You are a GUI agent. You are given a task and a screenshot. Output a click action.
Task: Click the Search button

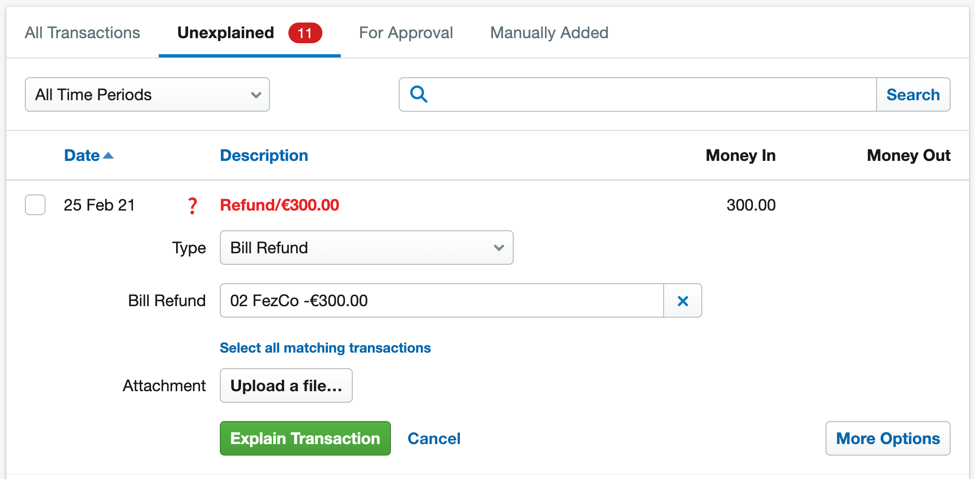pyautogui.click(x=913, y=94)
